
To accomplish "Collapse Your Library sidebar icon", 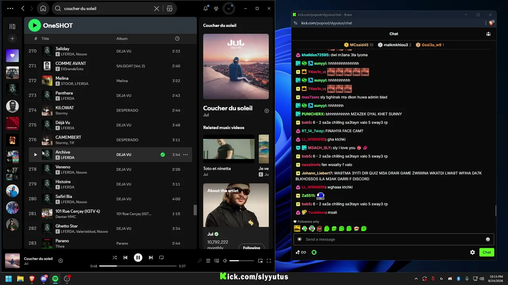I will (12, 27).
